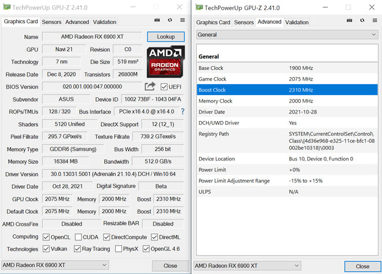Click the ASUS subvendor field

coord(66,99)
